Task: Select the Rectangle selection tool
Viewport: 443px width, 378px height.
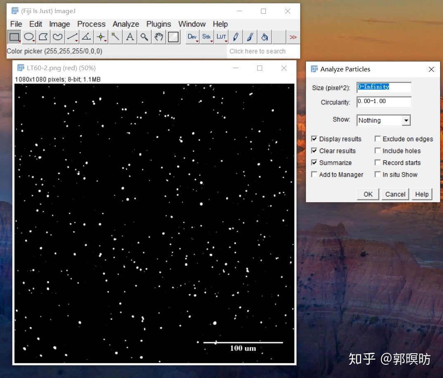Action: [x=14, y=37]
